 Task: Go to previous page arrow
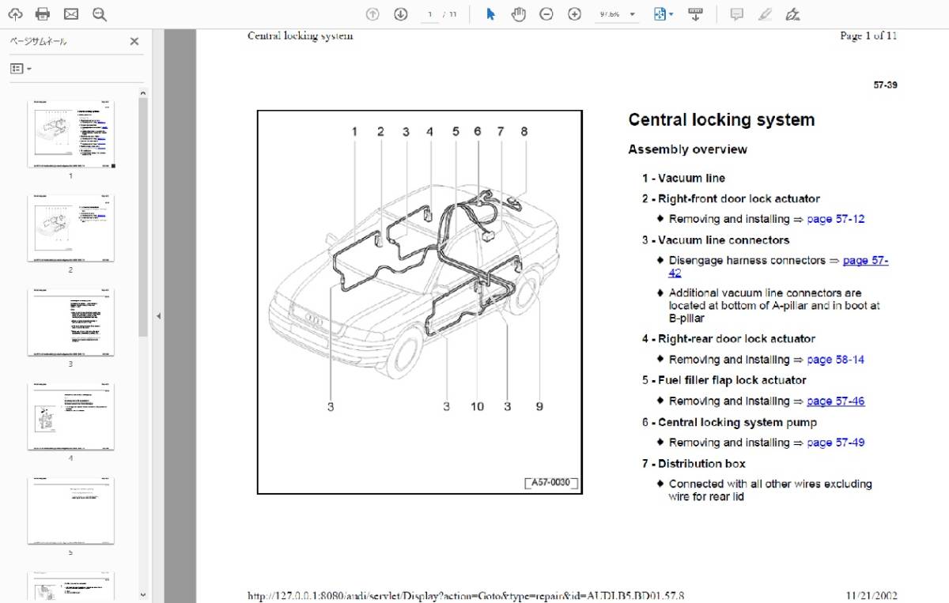coord(373,14)
